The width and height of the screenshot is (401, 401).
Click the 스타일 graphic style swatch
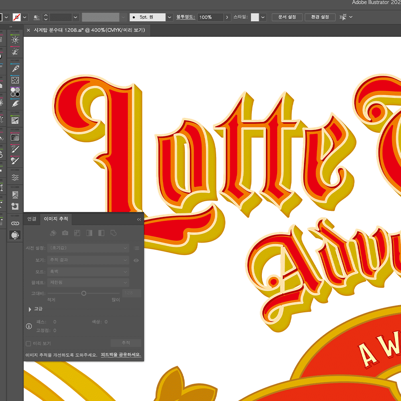[x=255, y=17]
